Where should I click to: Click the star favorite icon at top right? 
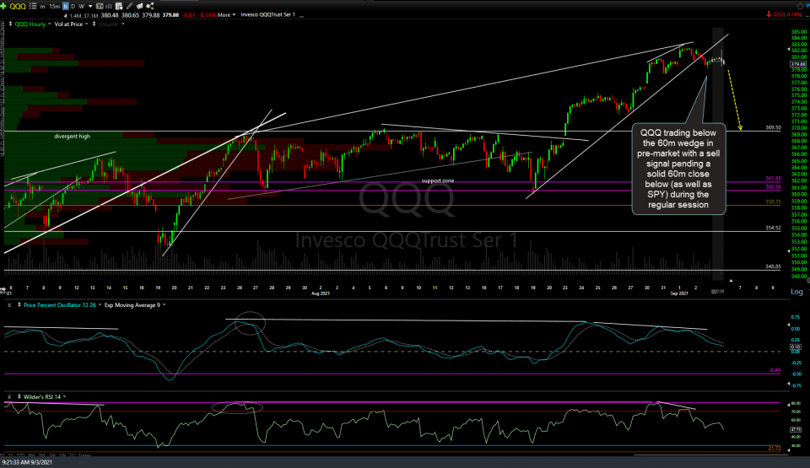coord(800,6)
